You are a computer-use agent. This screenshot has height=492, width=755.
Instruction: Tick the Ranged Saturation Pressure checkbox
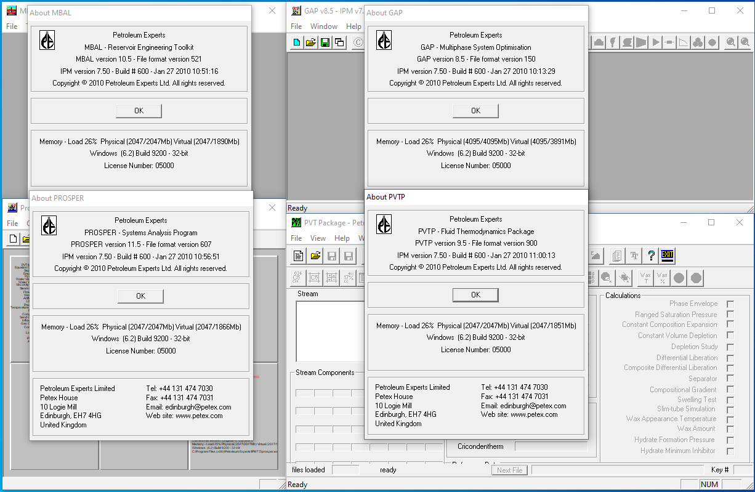tap(730, 314)
